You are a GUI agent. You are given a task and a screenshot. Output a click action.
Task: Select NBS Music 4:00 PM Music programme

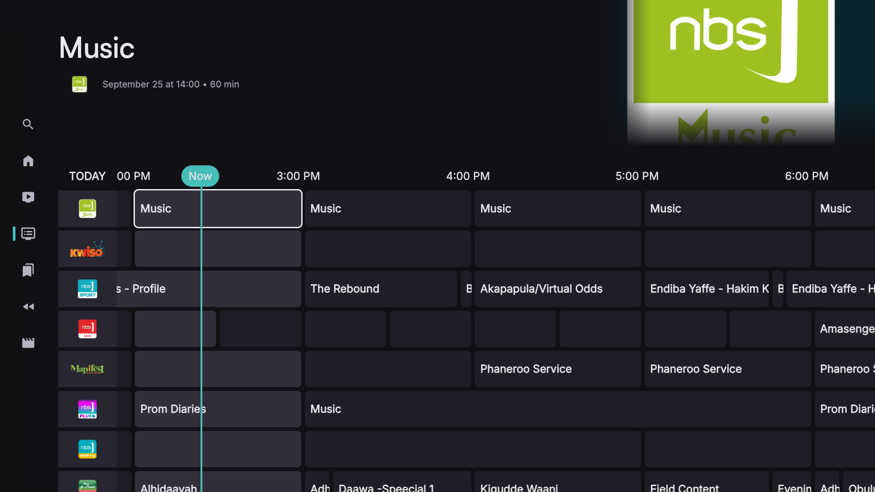558,209
